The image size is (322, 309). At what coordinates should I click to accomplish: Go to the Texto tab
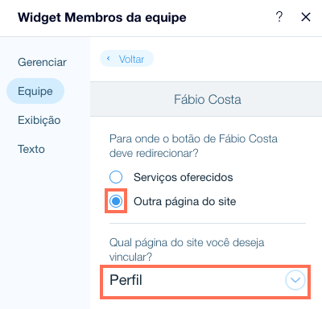click(x=31, y=149)
